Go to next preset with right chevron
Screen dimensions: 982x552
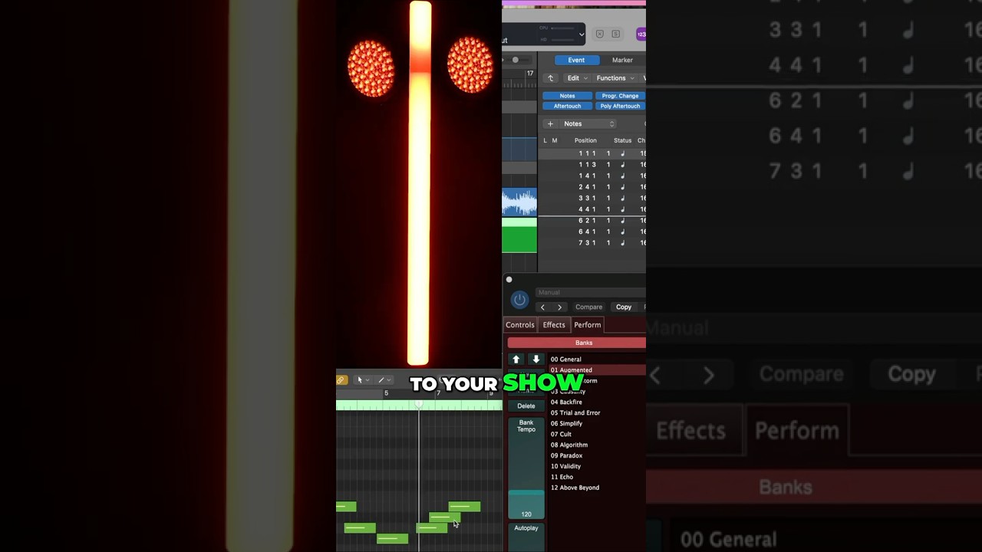point(559,307)
